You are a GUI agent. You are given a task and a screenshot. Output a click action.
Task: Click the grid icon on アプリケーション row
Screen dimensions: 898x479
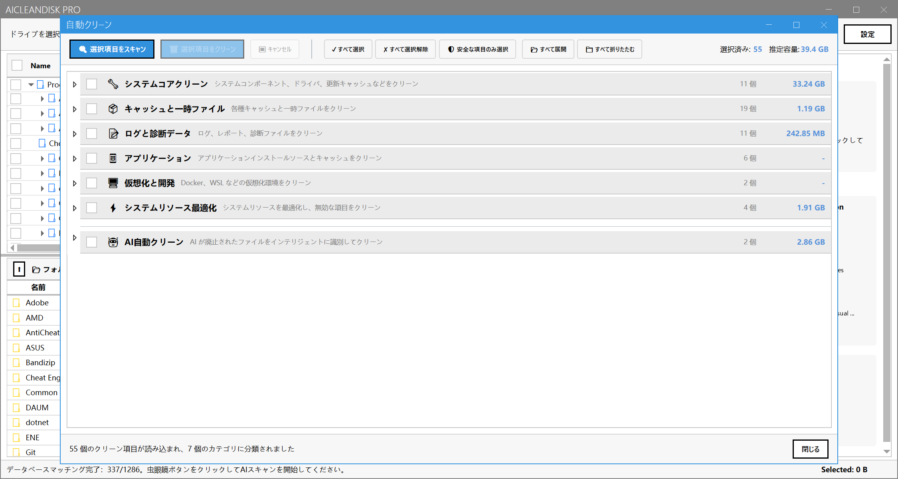(x=113, y=158)
